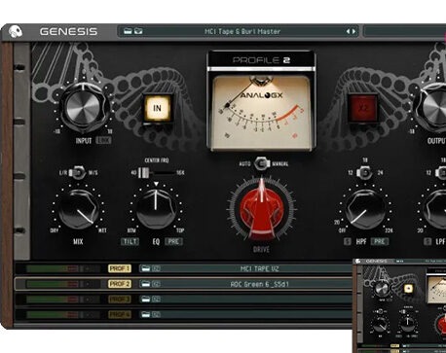Click the small button after the PROF 4 meter
The image size is (446, 353).
point(88,314)
